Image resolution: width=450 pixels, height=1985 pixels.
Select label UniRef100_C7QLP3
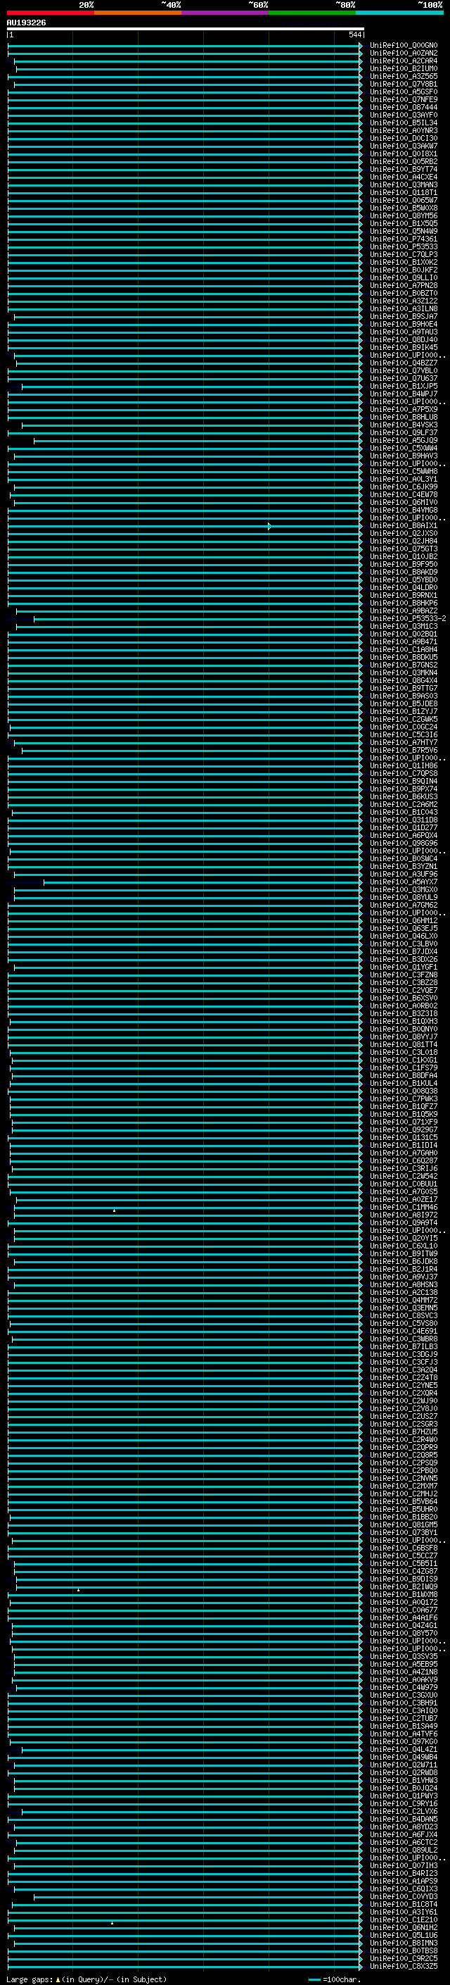click(404, 254)
